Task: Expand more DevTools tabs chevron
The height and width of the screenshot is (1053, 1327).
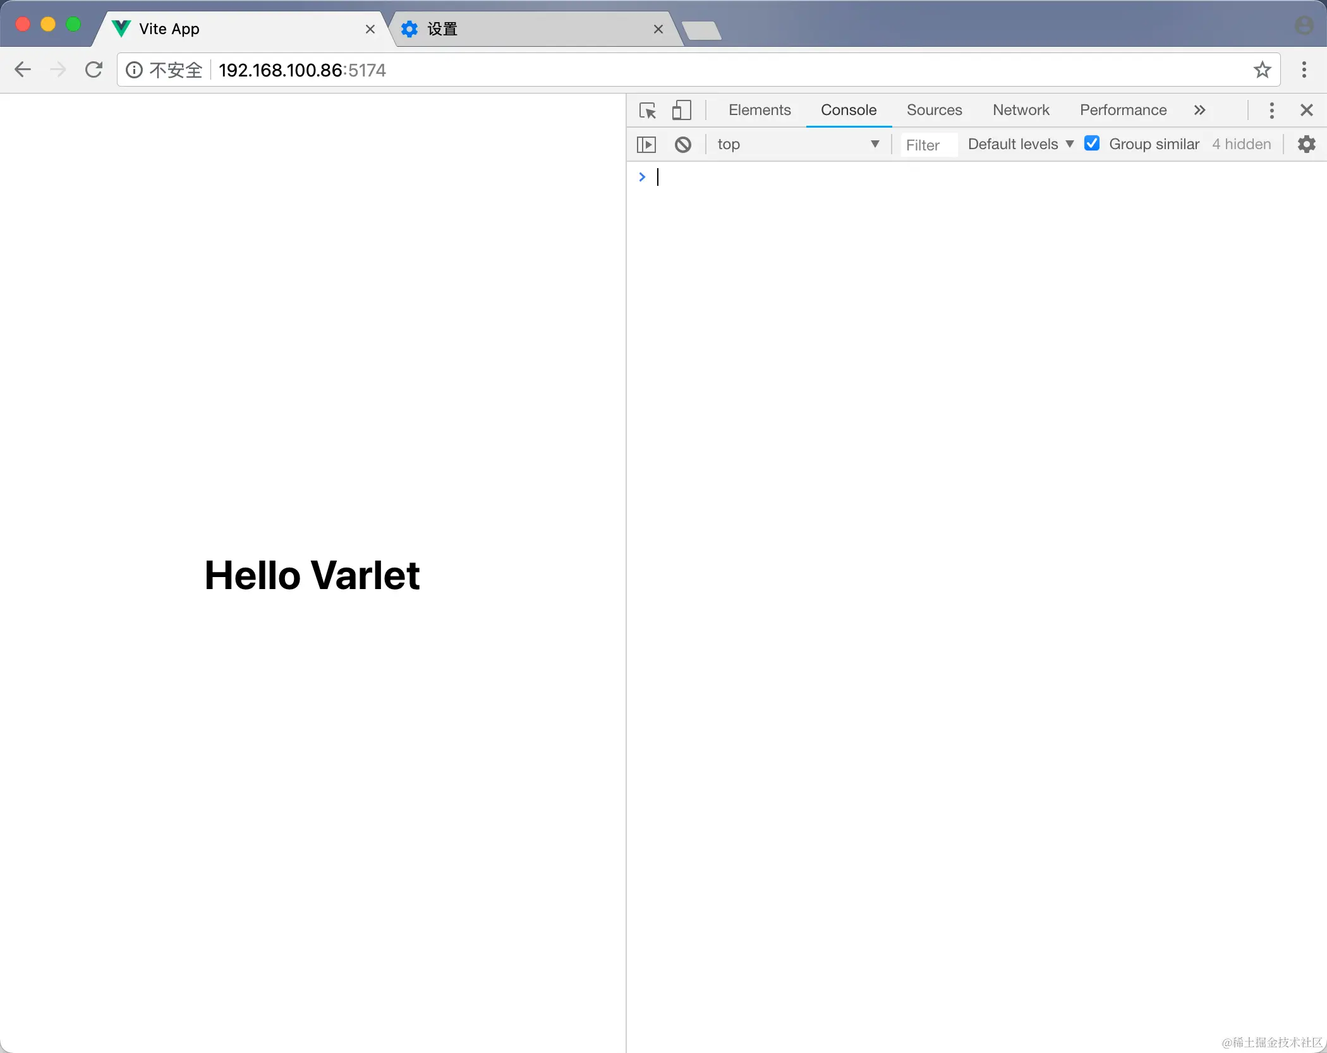Action: [1199, 111]
